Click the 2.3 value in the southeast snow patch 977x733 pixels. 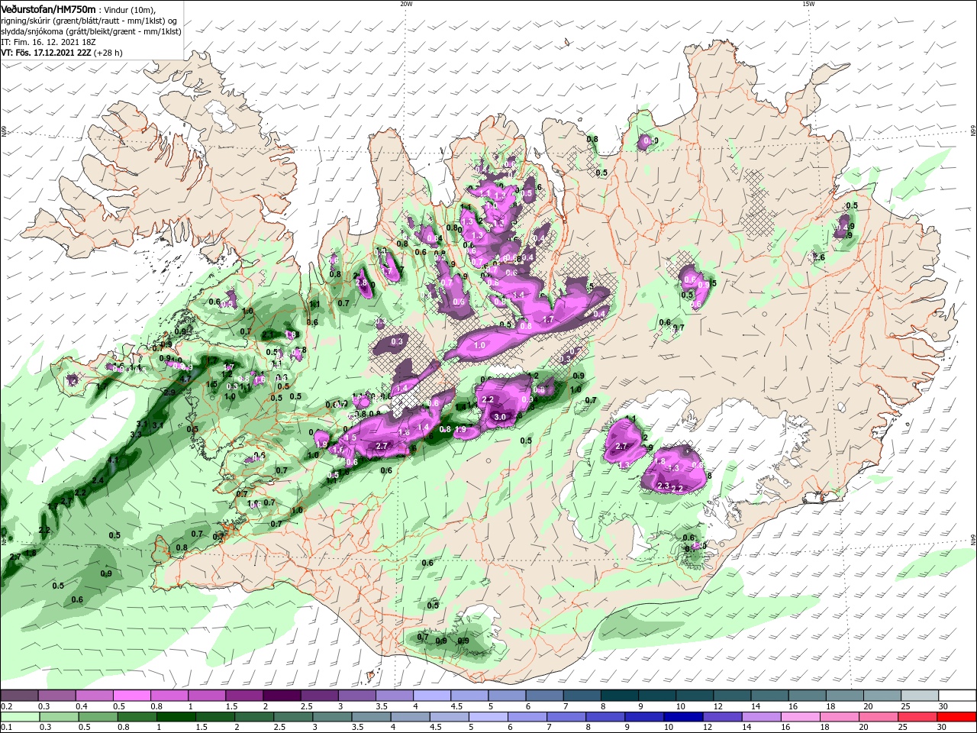(x=663, y=486)
